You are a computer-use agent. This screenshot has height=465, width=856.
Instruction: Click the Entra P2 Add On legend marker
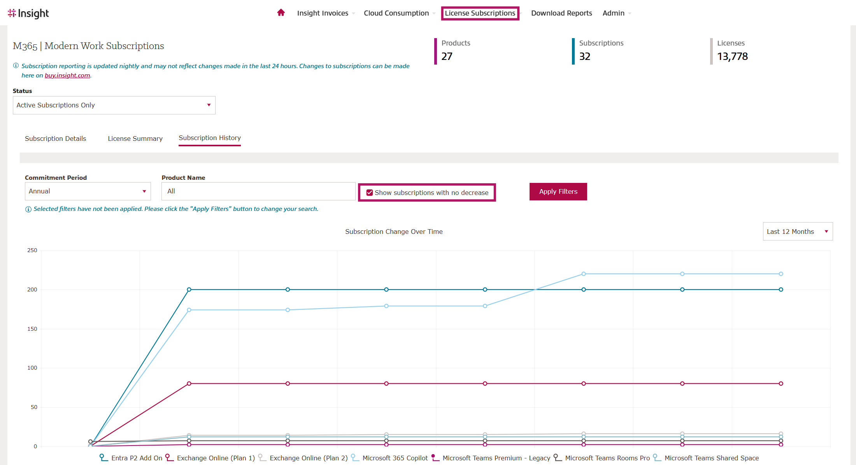point(103,458)
